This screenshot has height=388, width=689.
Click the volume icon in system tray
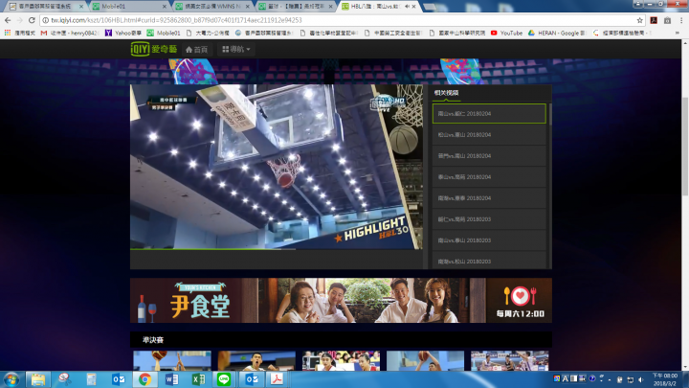tap(640, 379)
